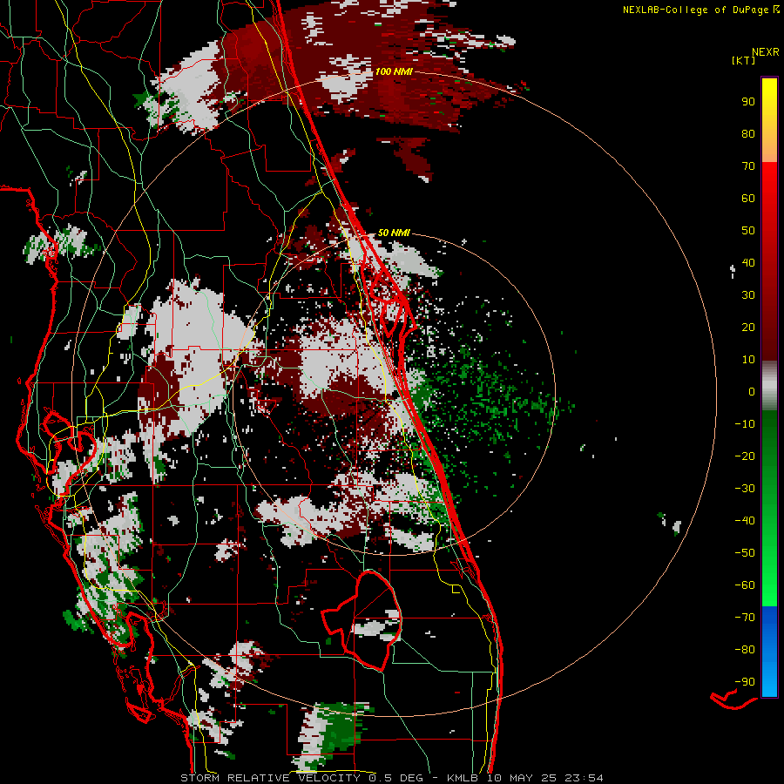784x784 pixels.
Task: Click the [KT] units label above the scale
Action: click(743, 60)
